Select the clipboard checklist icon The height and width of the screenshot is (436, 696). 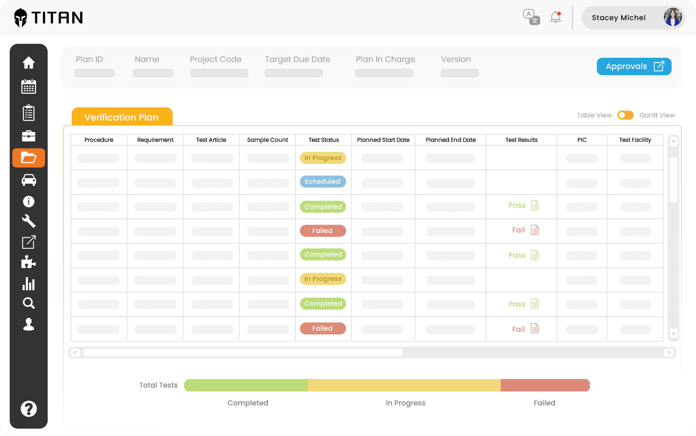click(29, 113)
